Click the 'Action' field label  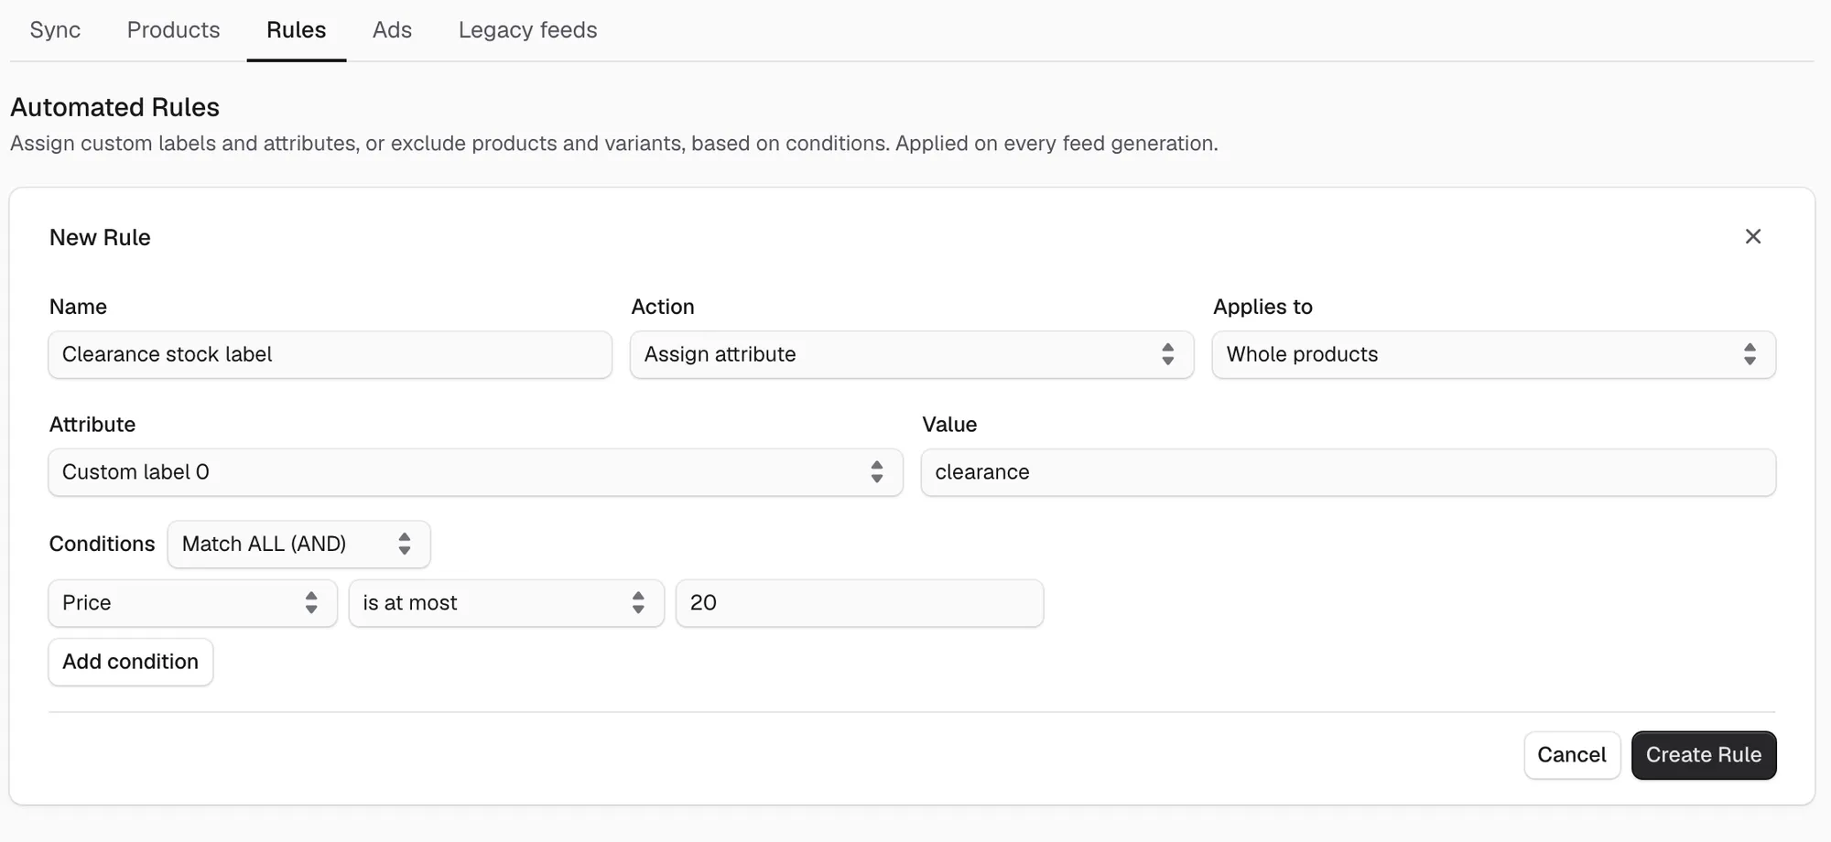[x=663, y=307]
